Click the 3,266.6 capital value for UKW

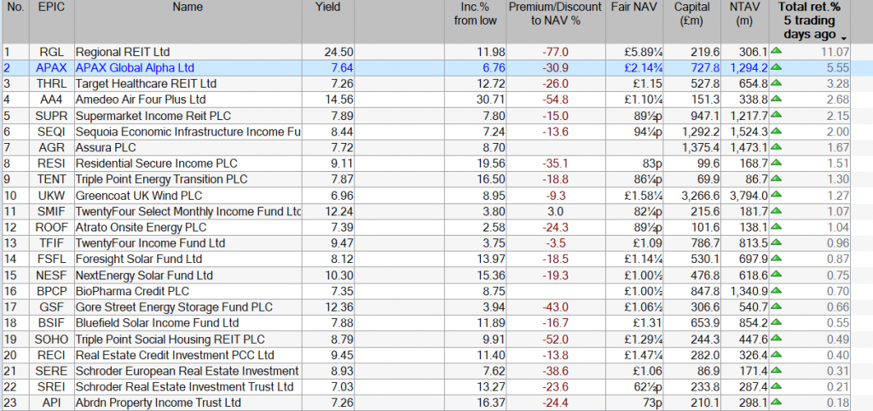(701, 196)
